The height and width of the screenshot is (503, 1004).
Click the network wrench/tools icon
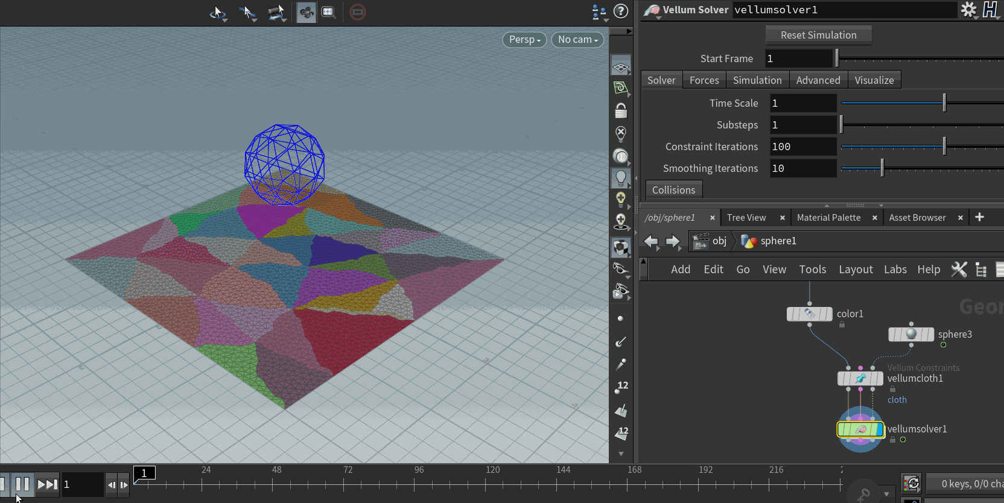pyautogui.click(x=959, y=269)
